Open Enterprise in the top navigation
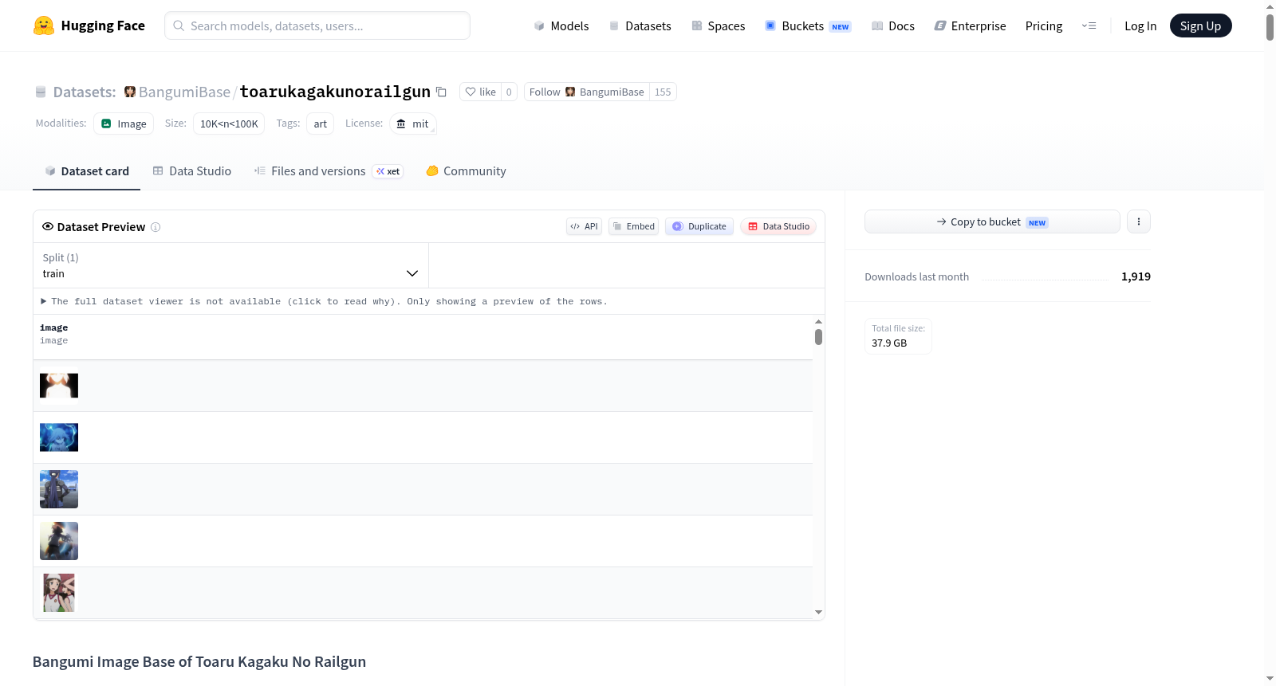The height and width of the screenshot is (686, 1276). point(970,25)
